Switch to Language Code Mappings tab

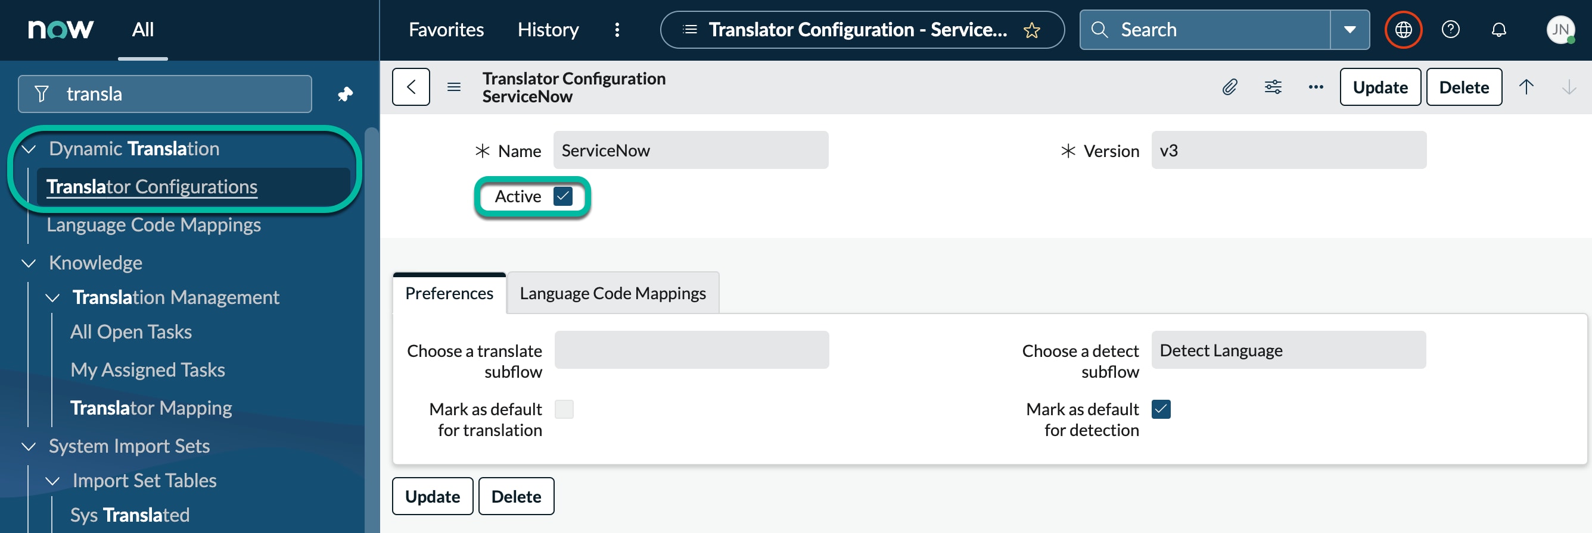coord(612,293)
